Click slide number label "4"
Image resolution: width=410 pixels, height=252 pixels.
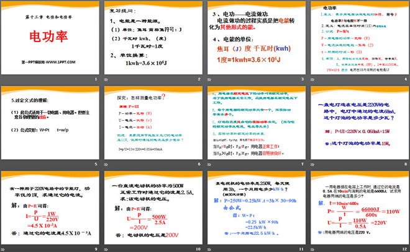click(x=406, y=79)
